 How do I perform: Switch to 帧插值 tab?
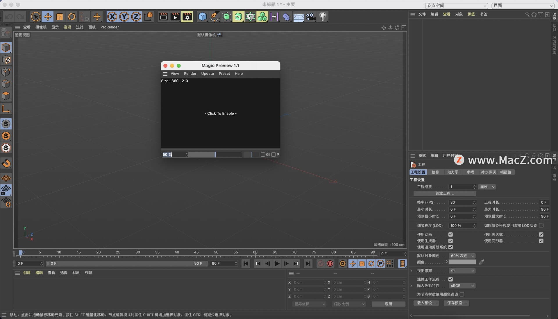coord(506,172)
